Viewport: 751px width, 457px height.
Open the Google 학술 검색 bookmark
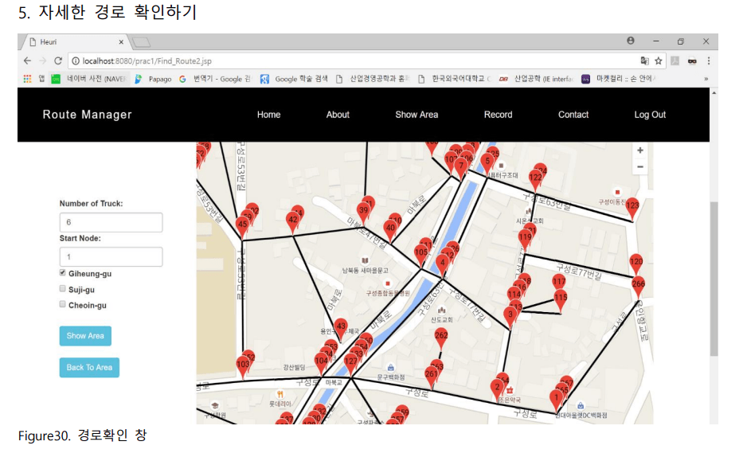coord(295,79)
